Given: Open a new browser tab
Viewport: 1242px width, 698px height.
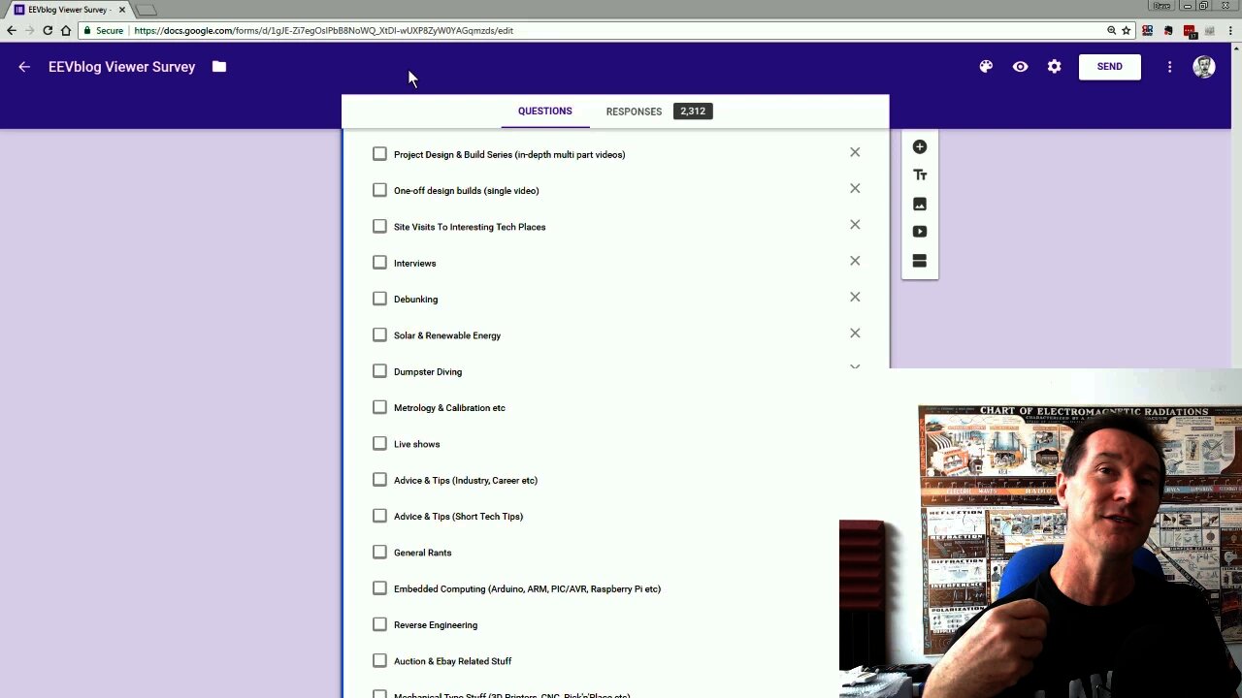Looking at the screenshot, I should click(x=146, y=10).
